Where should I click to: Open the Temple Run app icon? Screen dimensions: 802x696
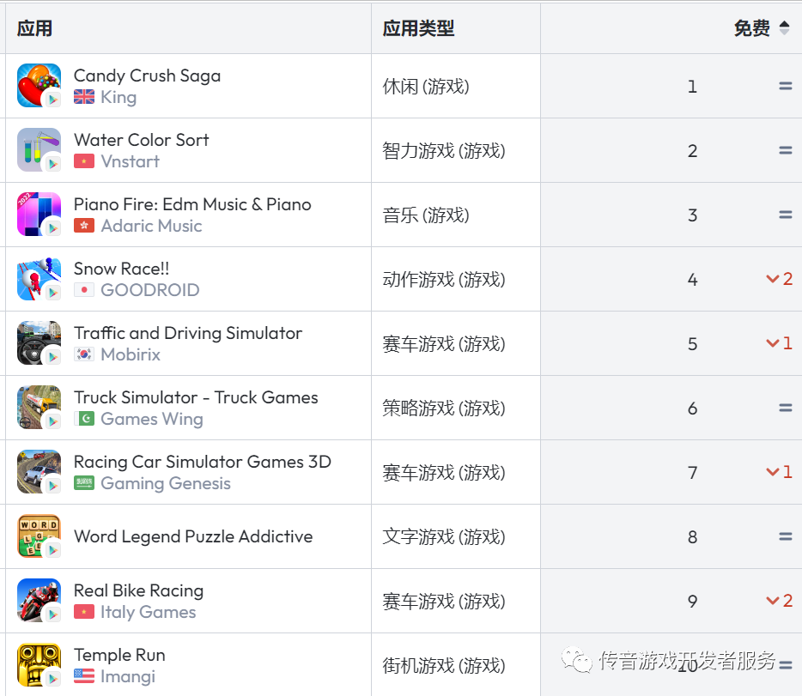(x=39, y=665)
